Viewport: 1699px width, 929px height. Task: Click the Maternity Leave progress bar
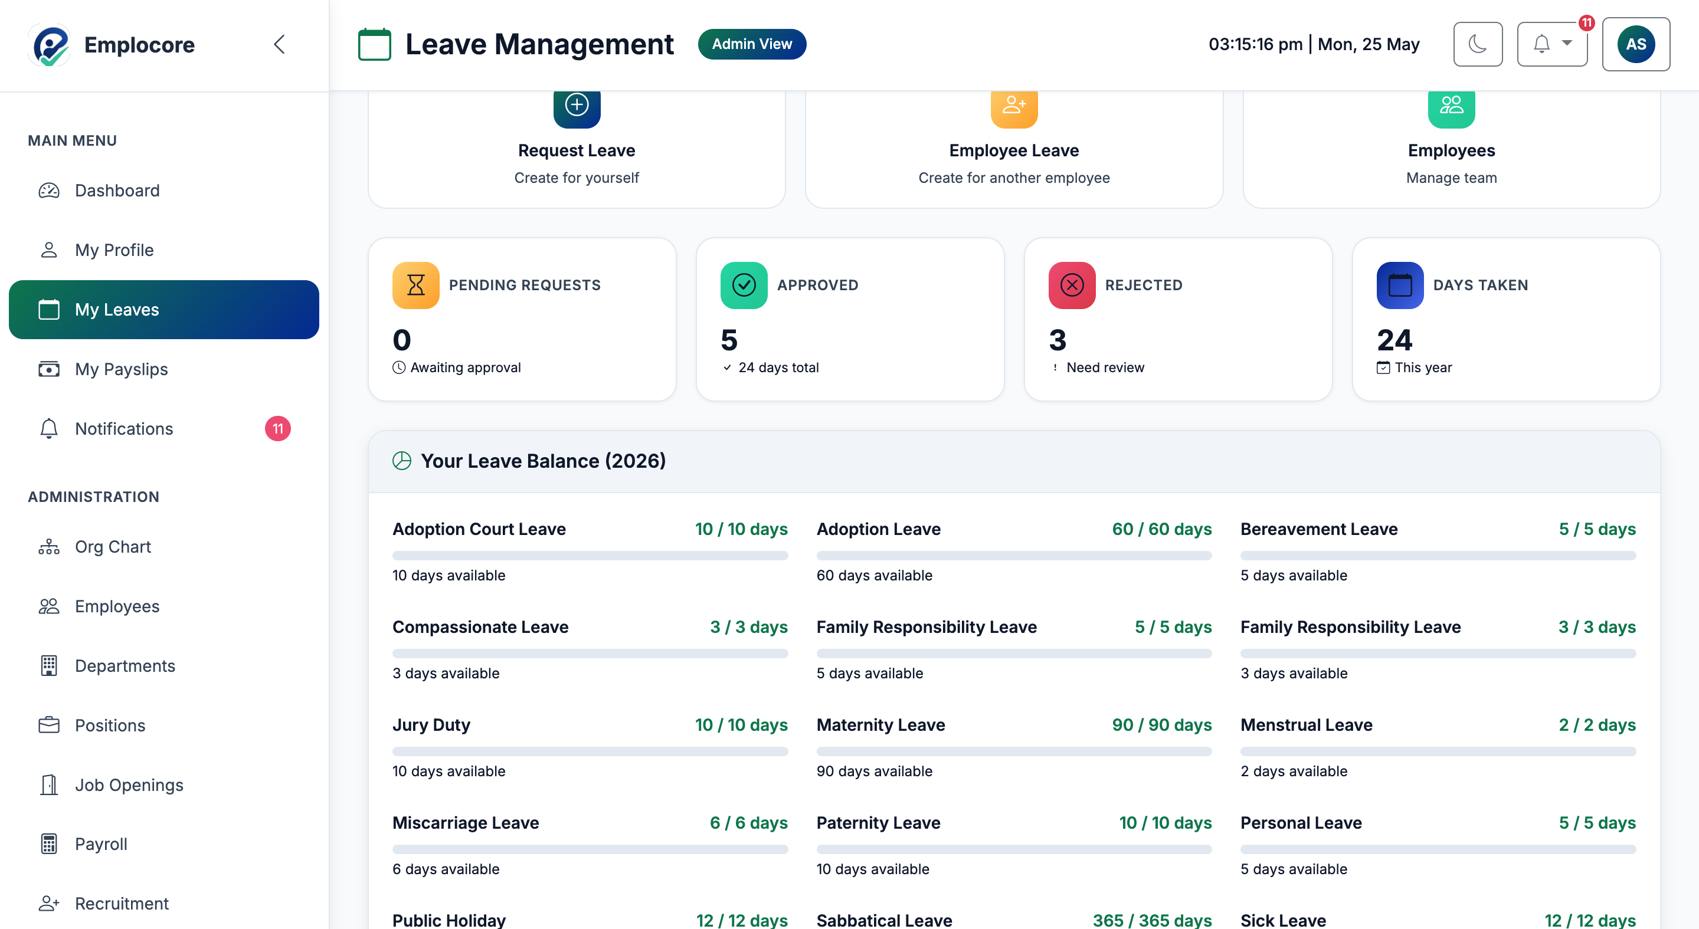tap(1014, 751)
